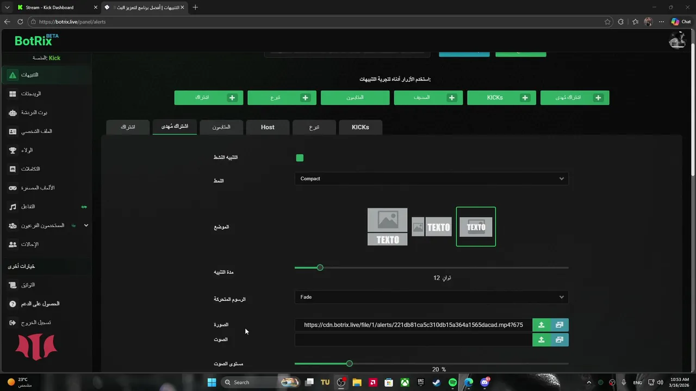Switch to the المتابعون alert tab
Screen dimensions: 696x391
click(221, 127)
